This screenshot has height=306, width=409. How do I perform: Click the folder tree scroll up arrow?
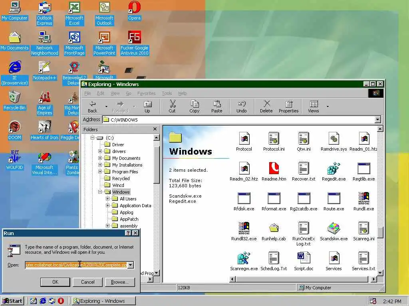157,137
